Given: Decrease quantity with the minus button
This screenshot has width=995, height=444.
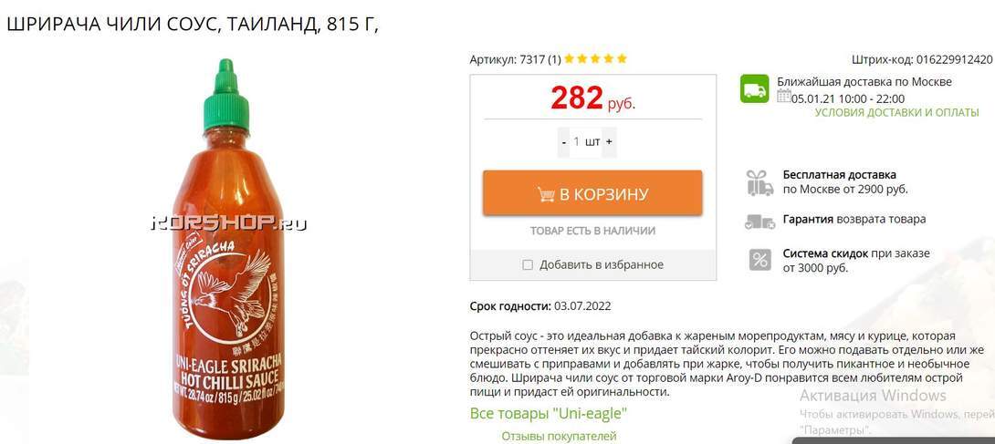Looking at the screenshot, I should click(x=563, y=142).
